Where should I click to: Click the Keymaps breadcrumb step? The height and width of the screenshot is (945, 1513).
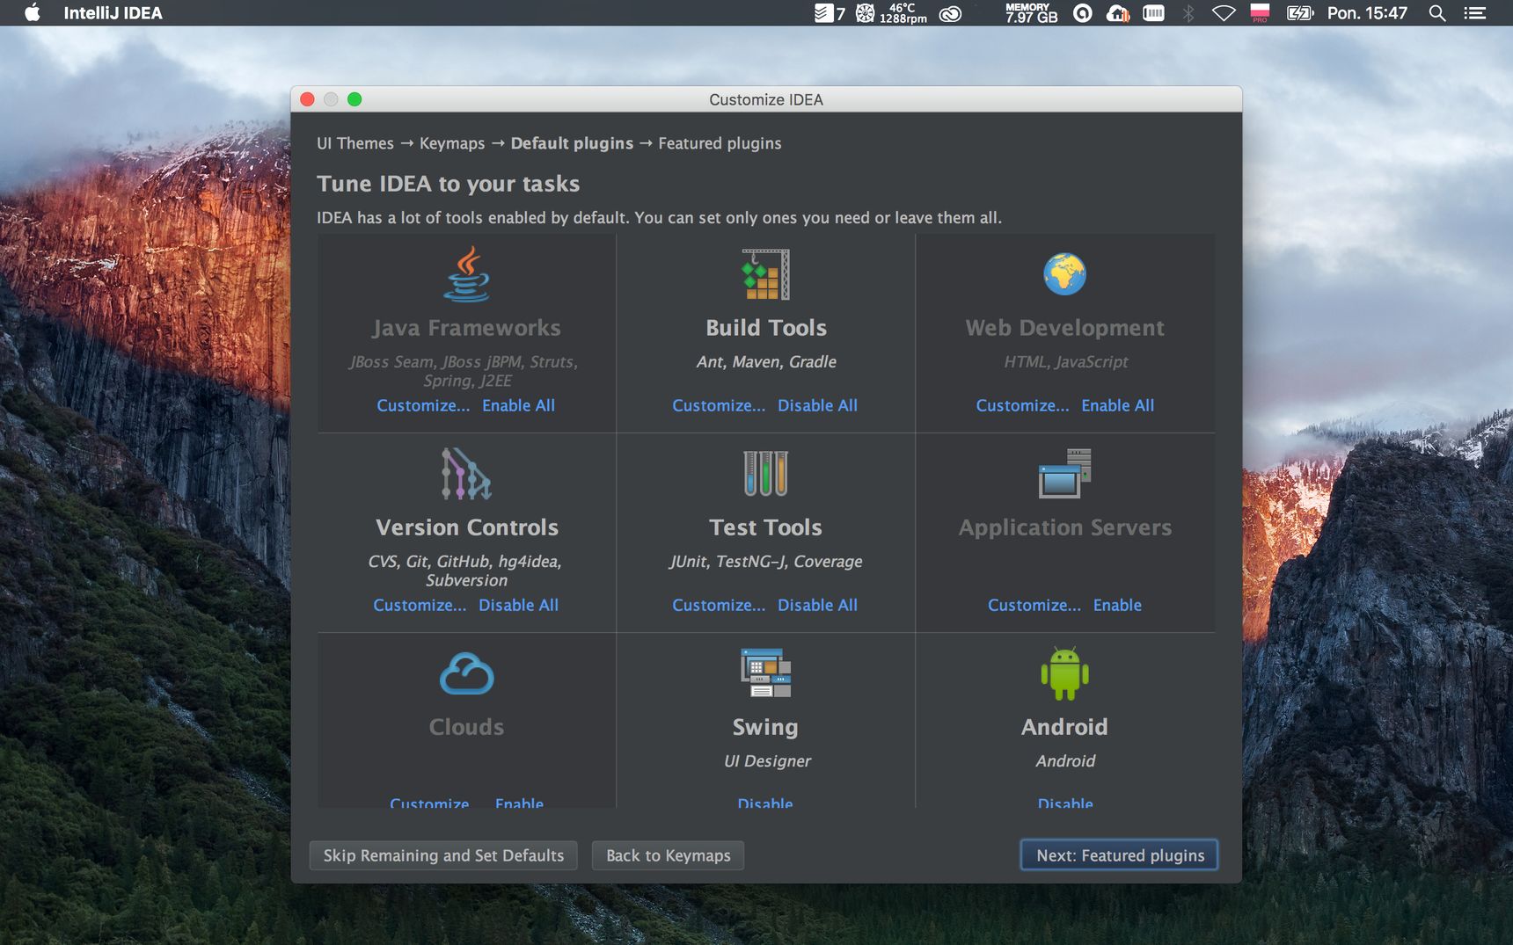coord(452,143)
